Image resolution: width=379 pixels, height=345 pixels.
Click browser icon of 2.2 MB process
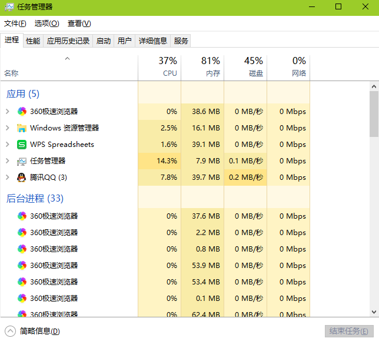pyautogui.click(x=22, y=232)
